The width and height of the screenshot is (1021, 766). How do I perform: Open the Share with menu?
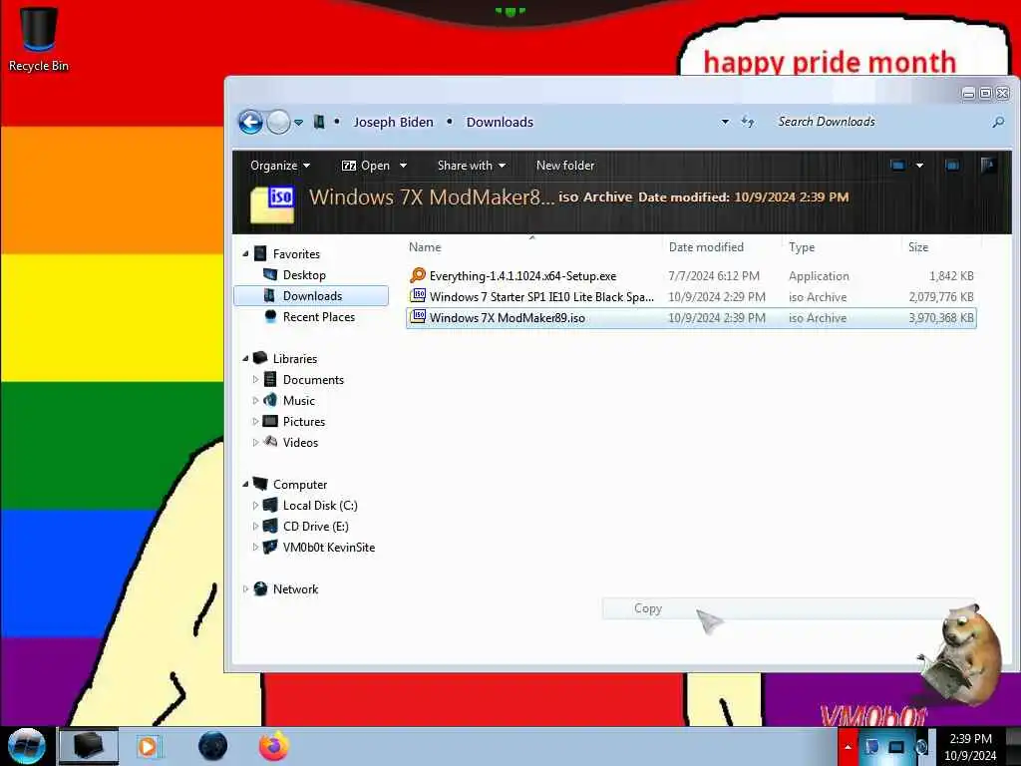point(472,166)
